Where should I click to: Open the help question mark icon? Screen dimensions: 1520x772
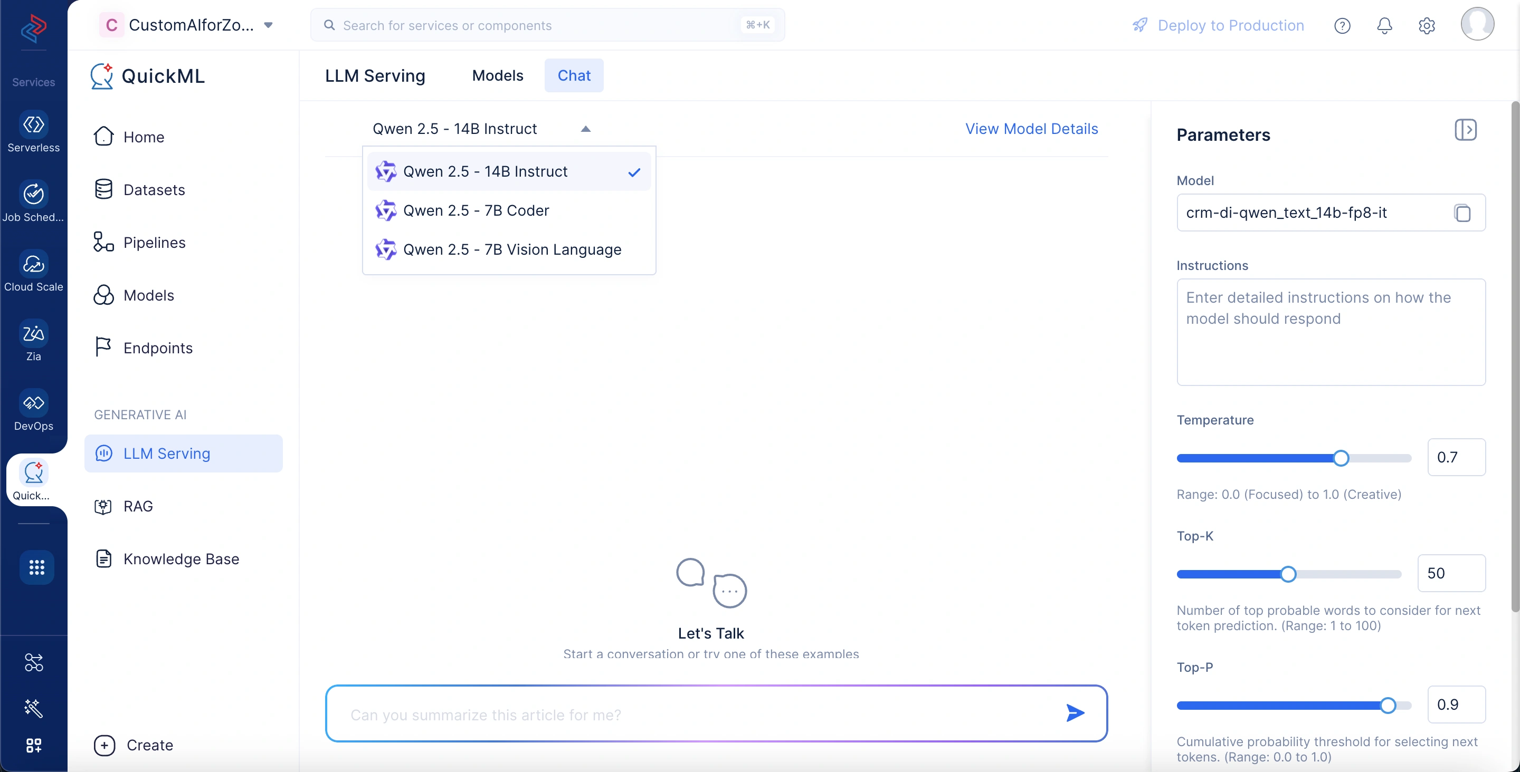pyautogui.click(x=1342, y=25)
